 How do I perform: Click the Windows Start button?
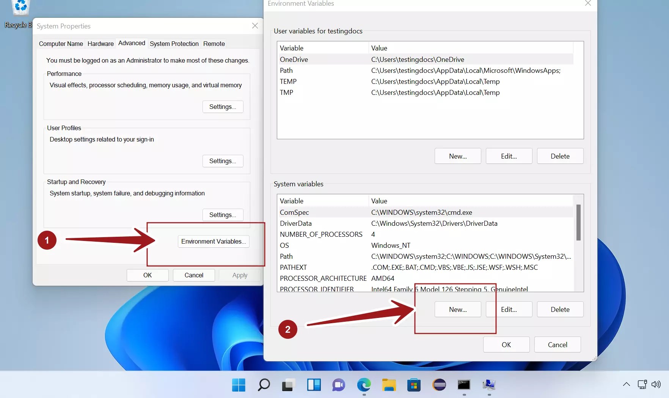(x=238, y=385)
